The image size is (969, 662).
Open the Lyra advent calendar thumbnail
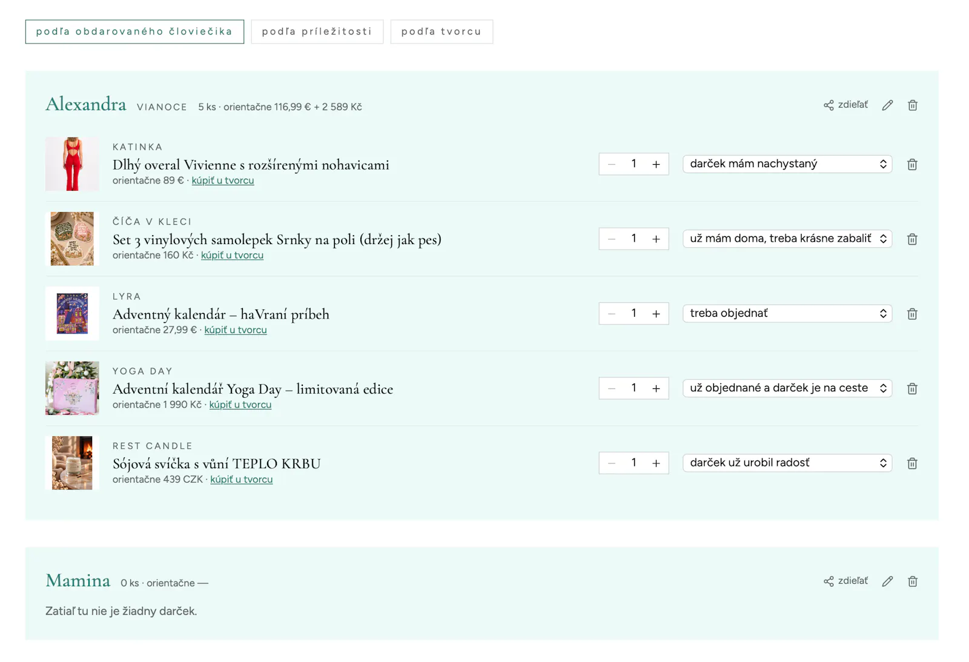(72, 314)
